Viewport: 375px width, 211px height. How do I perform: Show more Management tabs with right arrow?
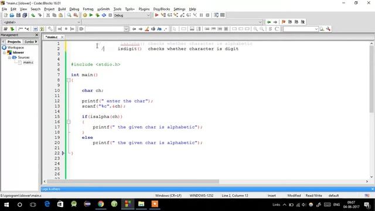click(36, 42)
